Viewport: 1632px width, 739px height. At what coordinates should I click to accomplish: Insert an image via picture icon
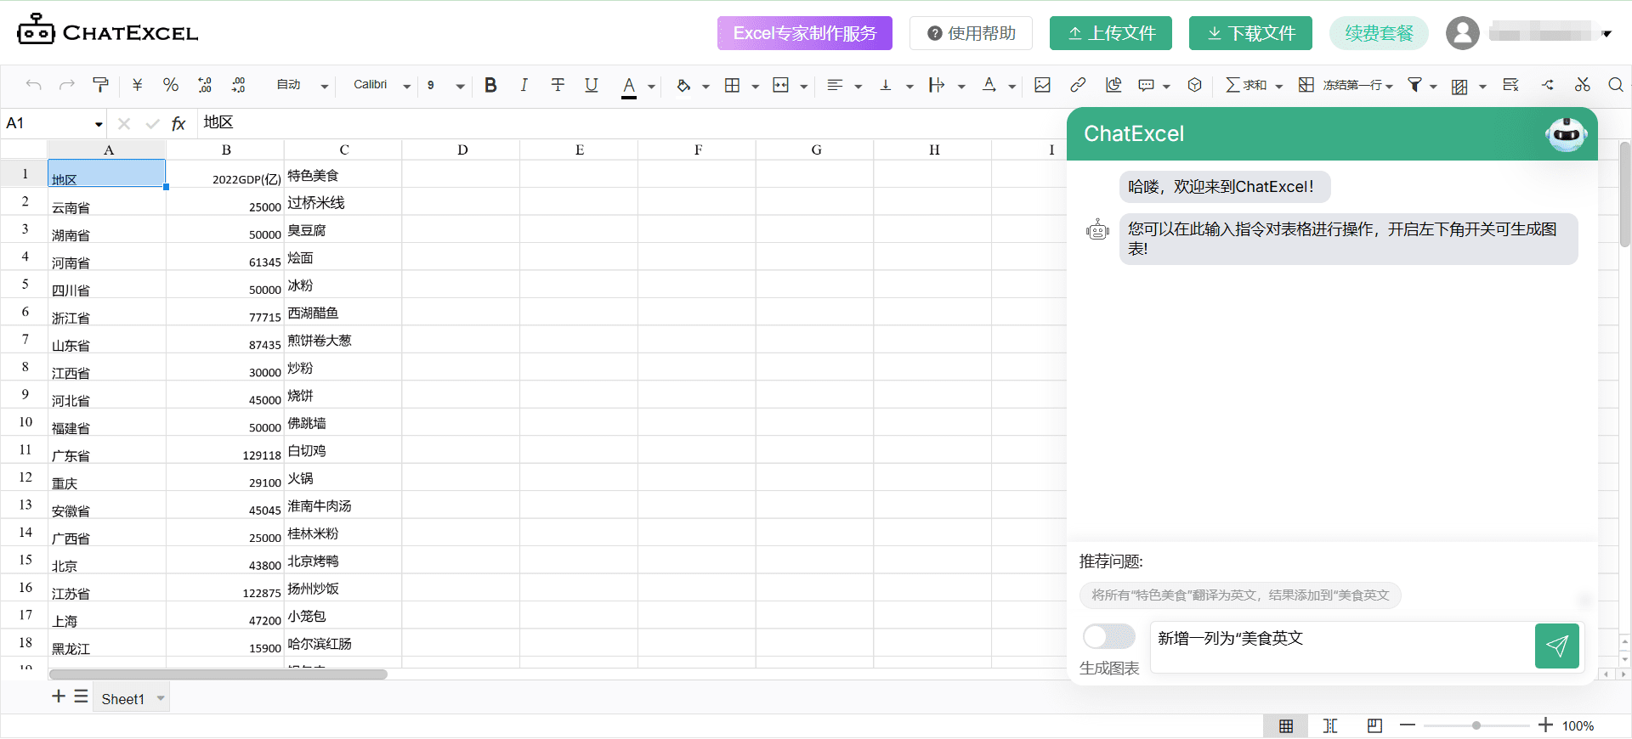click(1042, 85)
